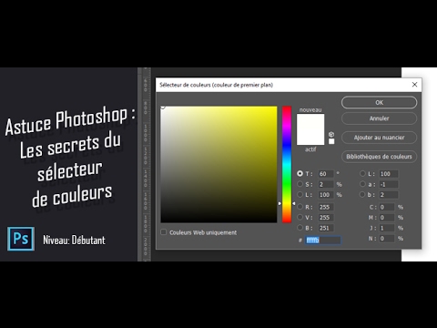Click the small white web-safe swatch

[331, 141]
